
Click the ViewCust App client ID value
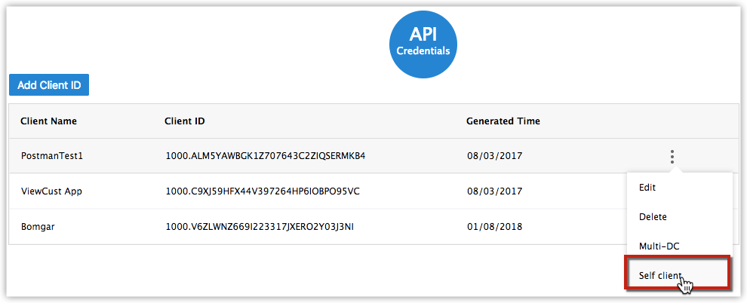pos(263,191)
